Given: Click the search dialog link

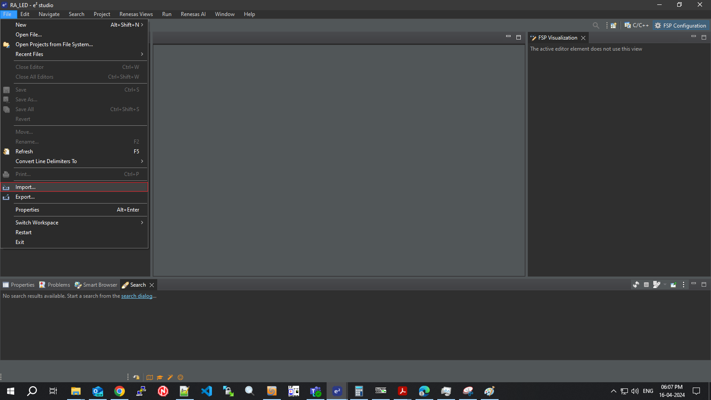Looking at the screenshot, I should (137, 296).
